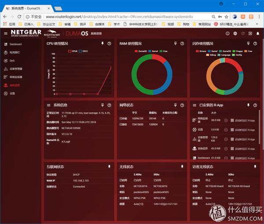
Task: Pin the 互联网状态 panel
Action: (x=109, y=166)
